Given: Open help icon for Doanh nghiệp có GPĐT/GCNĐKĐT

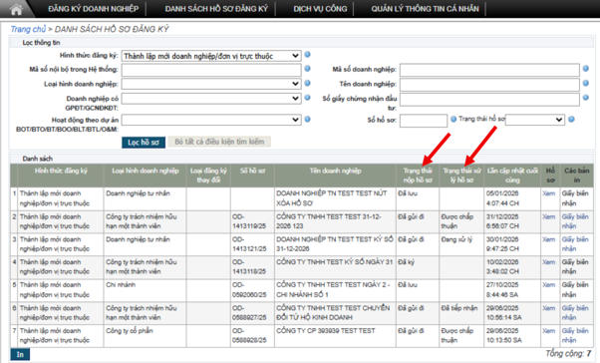Looking at the screenshot, I should click(307, 98).
